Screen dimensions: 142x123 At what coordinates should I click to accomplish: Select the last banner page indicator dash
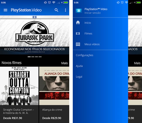(40, 57)
